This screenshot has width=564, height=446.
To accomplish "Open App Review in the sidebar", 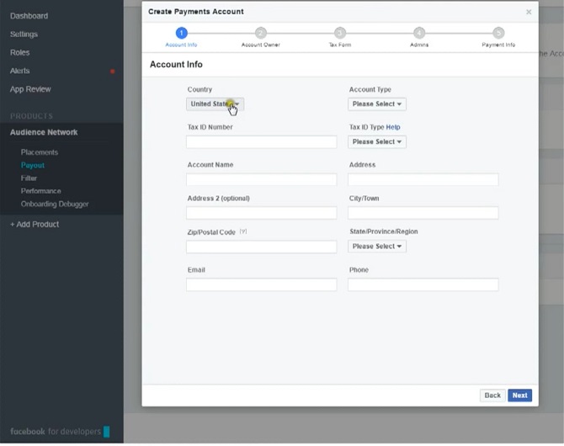I will (x=30, y=89).
